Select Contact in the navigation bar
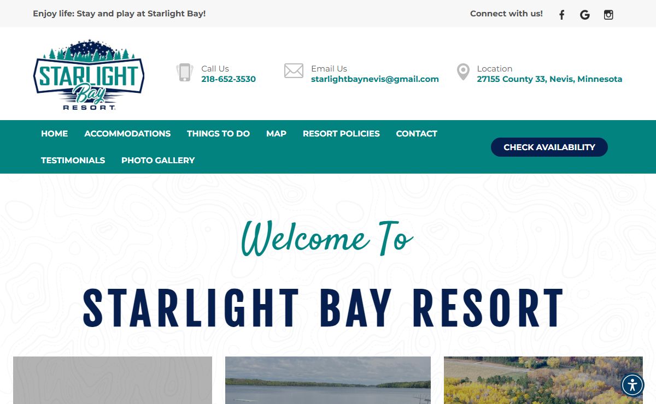Image resolution: width=656 pixels, height=404 pixels. click(417, 134)
